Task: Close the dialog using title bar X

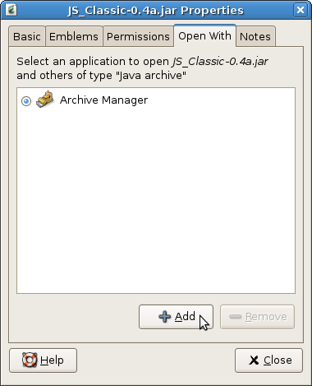Action: 301,10
